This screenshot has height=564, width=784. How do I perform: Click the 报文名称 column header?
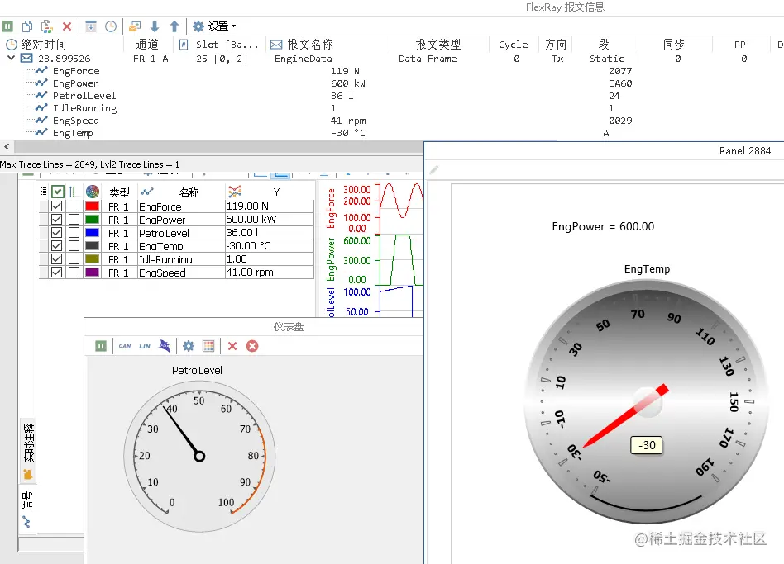tap(310, 45)
